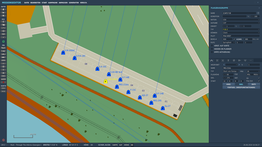Open the PRK parking dropdown showing 28
The image size is (262, 147).
pyautogui.click(x=253, y=71)
